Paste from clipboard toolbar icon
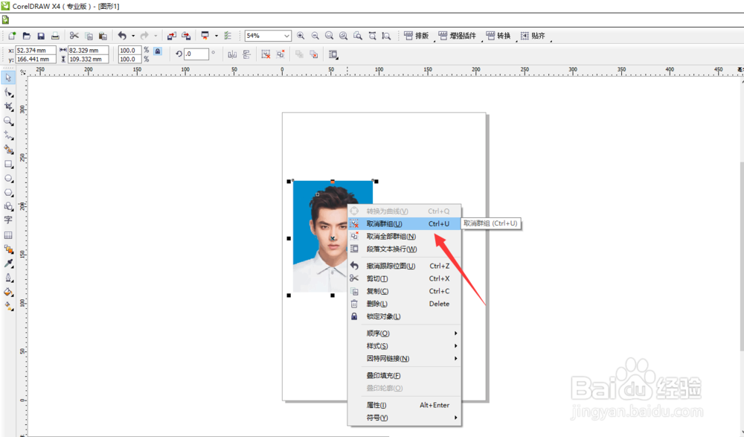Image resolution: width=744 pixels, height=437 pixels. point(103,36)
